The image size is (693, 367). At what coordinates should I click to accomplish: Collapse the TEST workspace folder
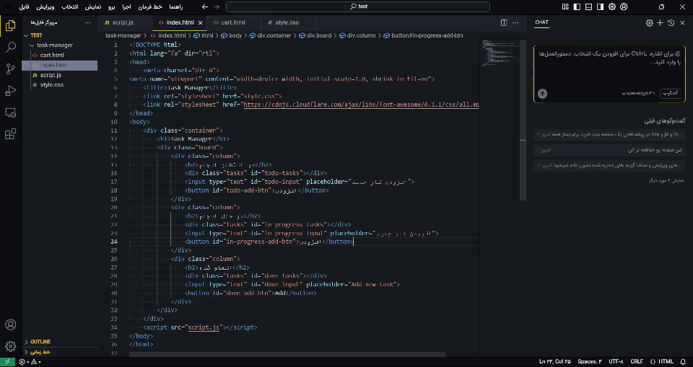60,35
